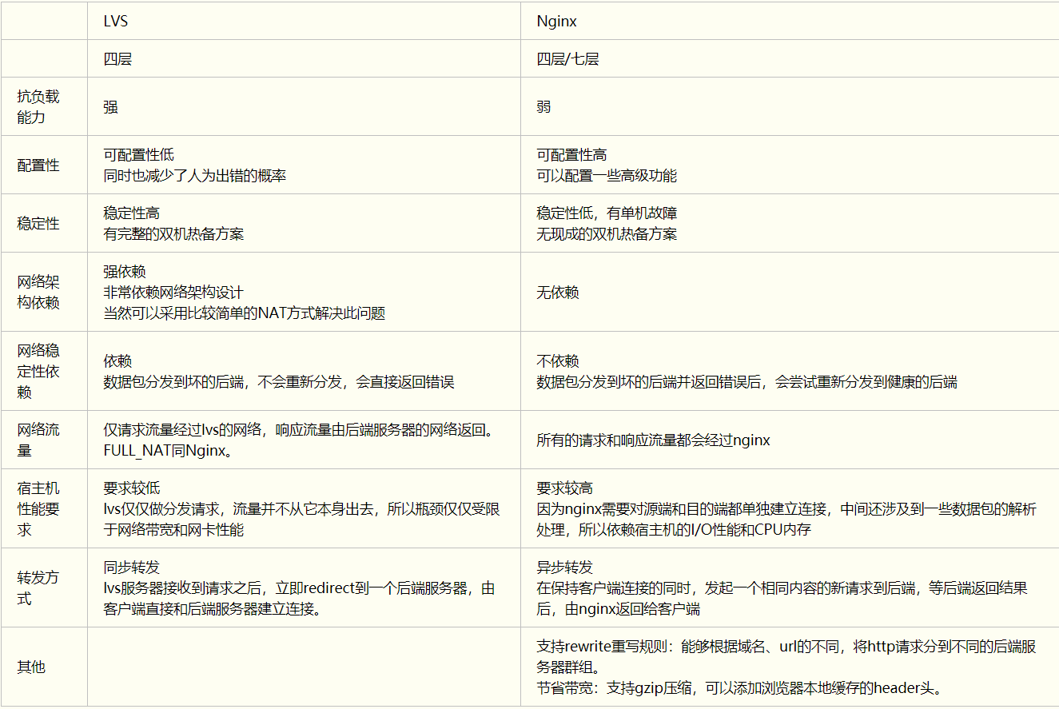Select the text 强依赖

coord(125,272)
